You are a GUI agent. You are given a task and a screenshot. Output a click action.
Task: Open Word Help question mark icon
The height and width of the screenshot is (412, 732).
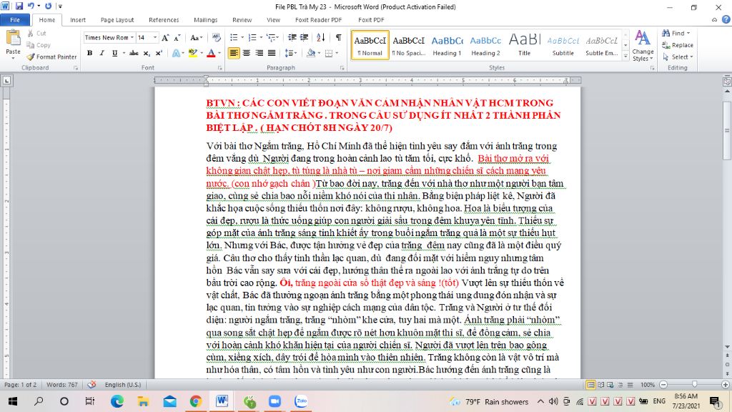(726, 19)
